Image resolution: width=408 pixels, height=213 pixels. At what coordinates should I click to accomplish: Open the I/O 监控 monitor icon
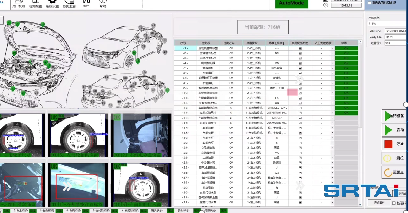(x=86, y=3)
